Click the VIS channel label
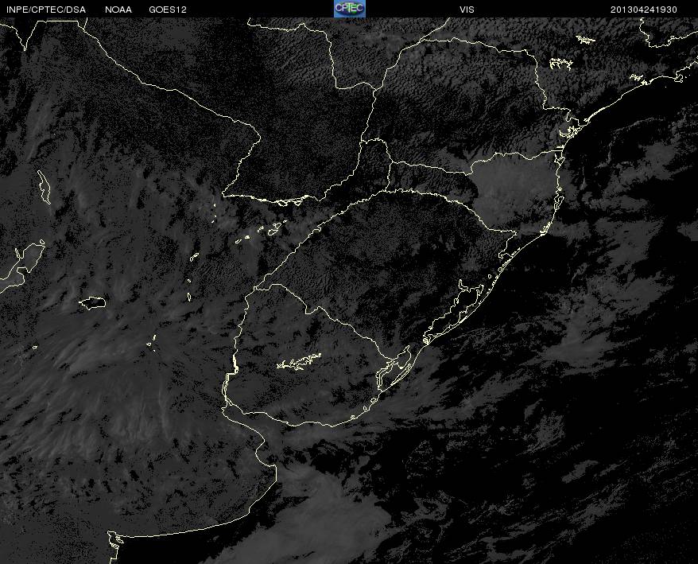The image size is (698, 564). [x=467, y=10]
